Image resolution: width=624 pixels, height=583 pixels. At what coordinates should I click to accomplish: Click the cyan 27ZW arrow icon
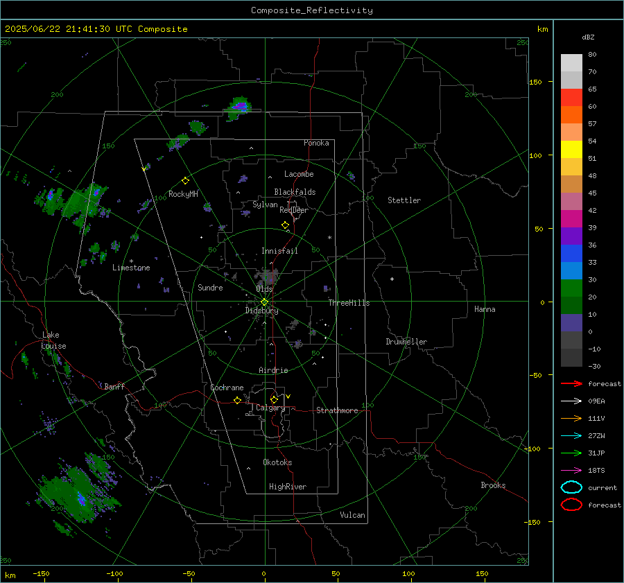[571, 436]
